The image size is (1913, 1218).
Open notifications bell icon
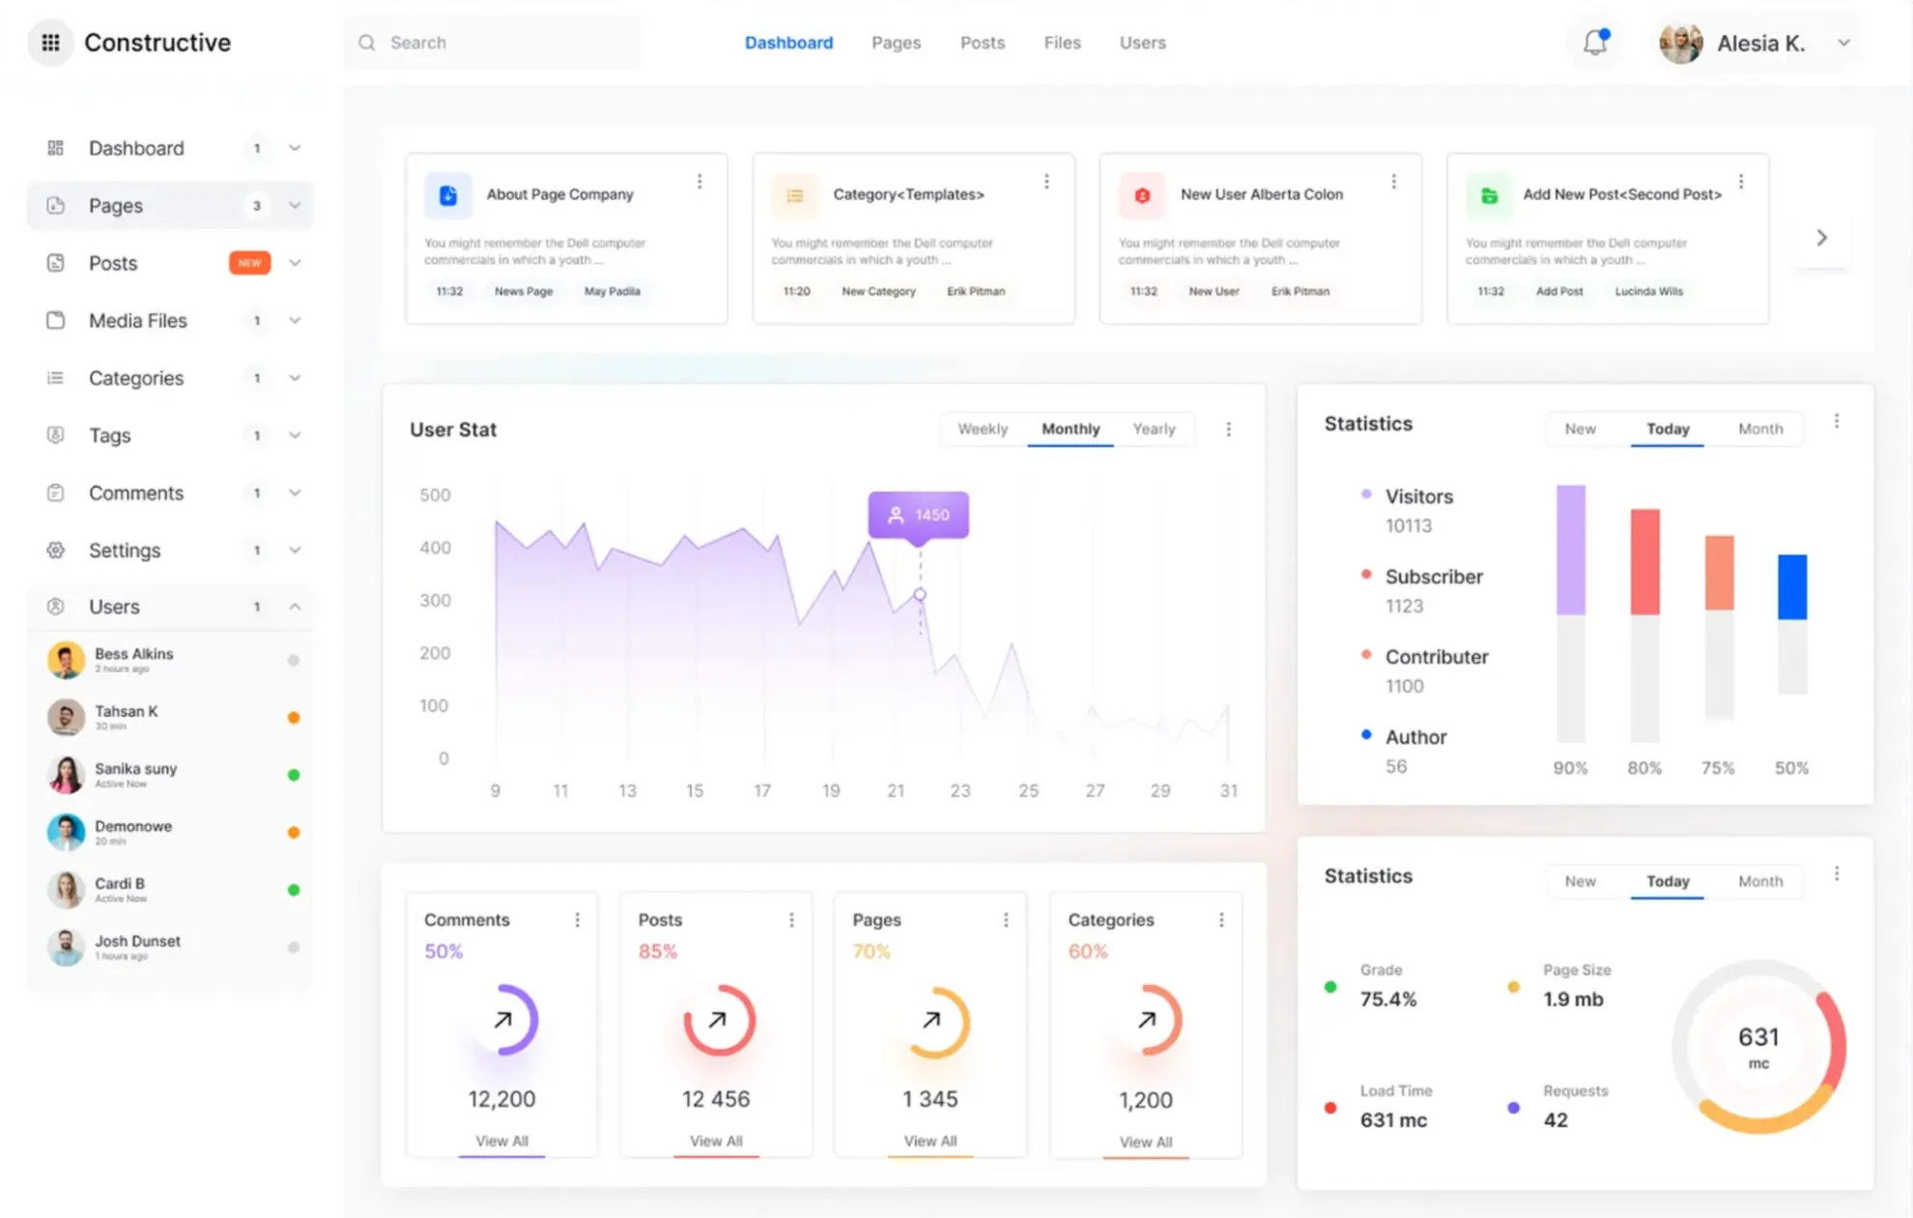(x=1594, y=42)
